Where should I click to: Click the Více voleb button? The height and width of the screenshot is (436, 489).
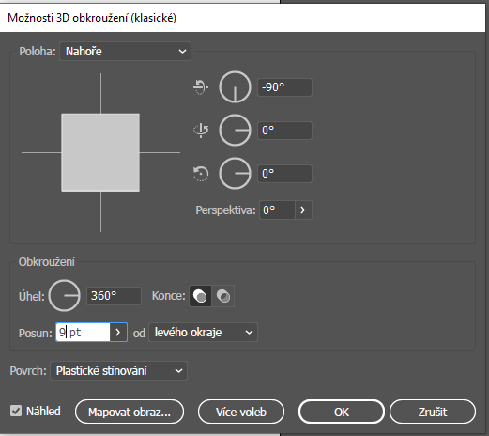click(241, 412)
